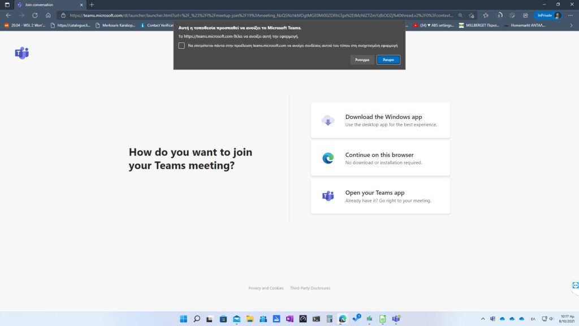The height and width of the screenshot is (326, 579).
Task: Open the Terminal app on the taskbar
Action: pos(316,319)
